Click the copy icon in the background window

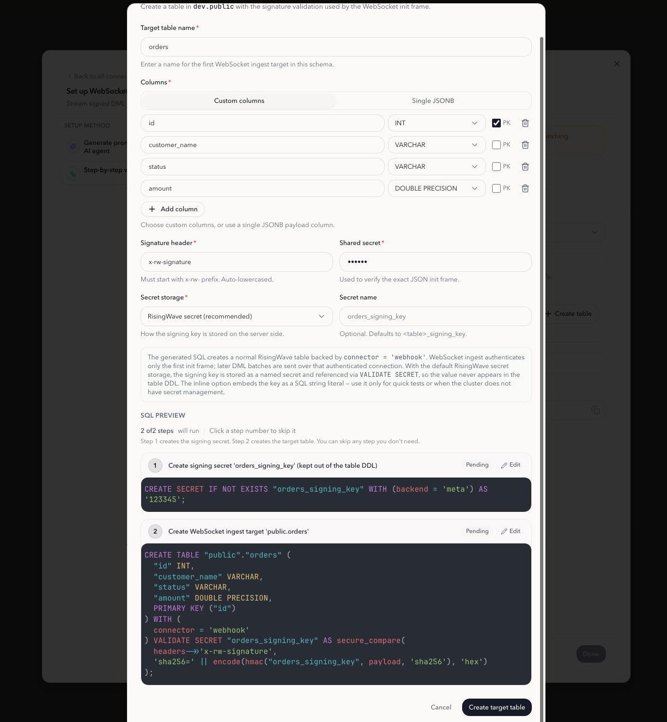click(596, 410)
